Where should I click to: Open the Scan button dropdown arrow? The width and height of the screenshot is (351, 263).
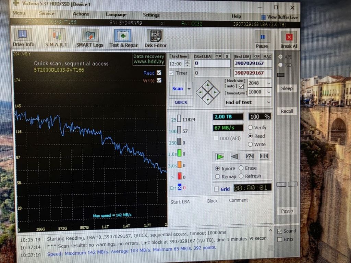(189, 89)
